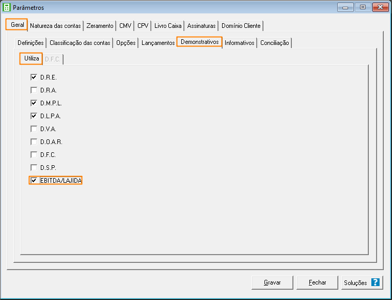Tick the D.O.A.R. checkbox
This screenshot has height=300, width=392.
(x=34, y=142)
